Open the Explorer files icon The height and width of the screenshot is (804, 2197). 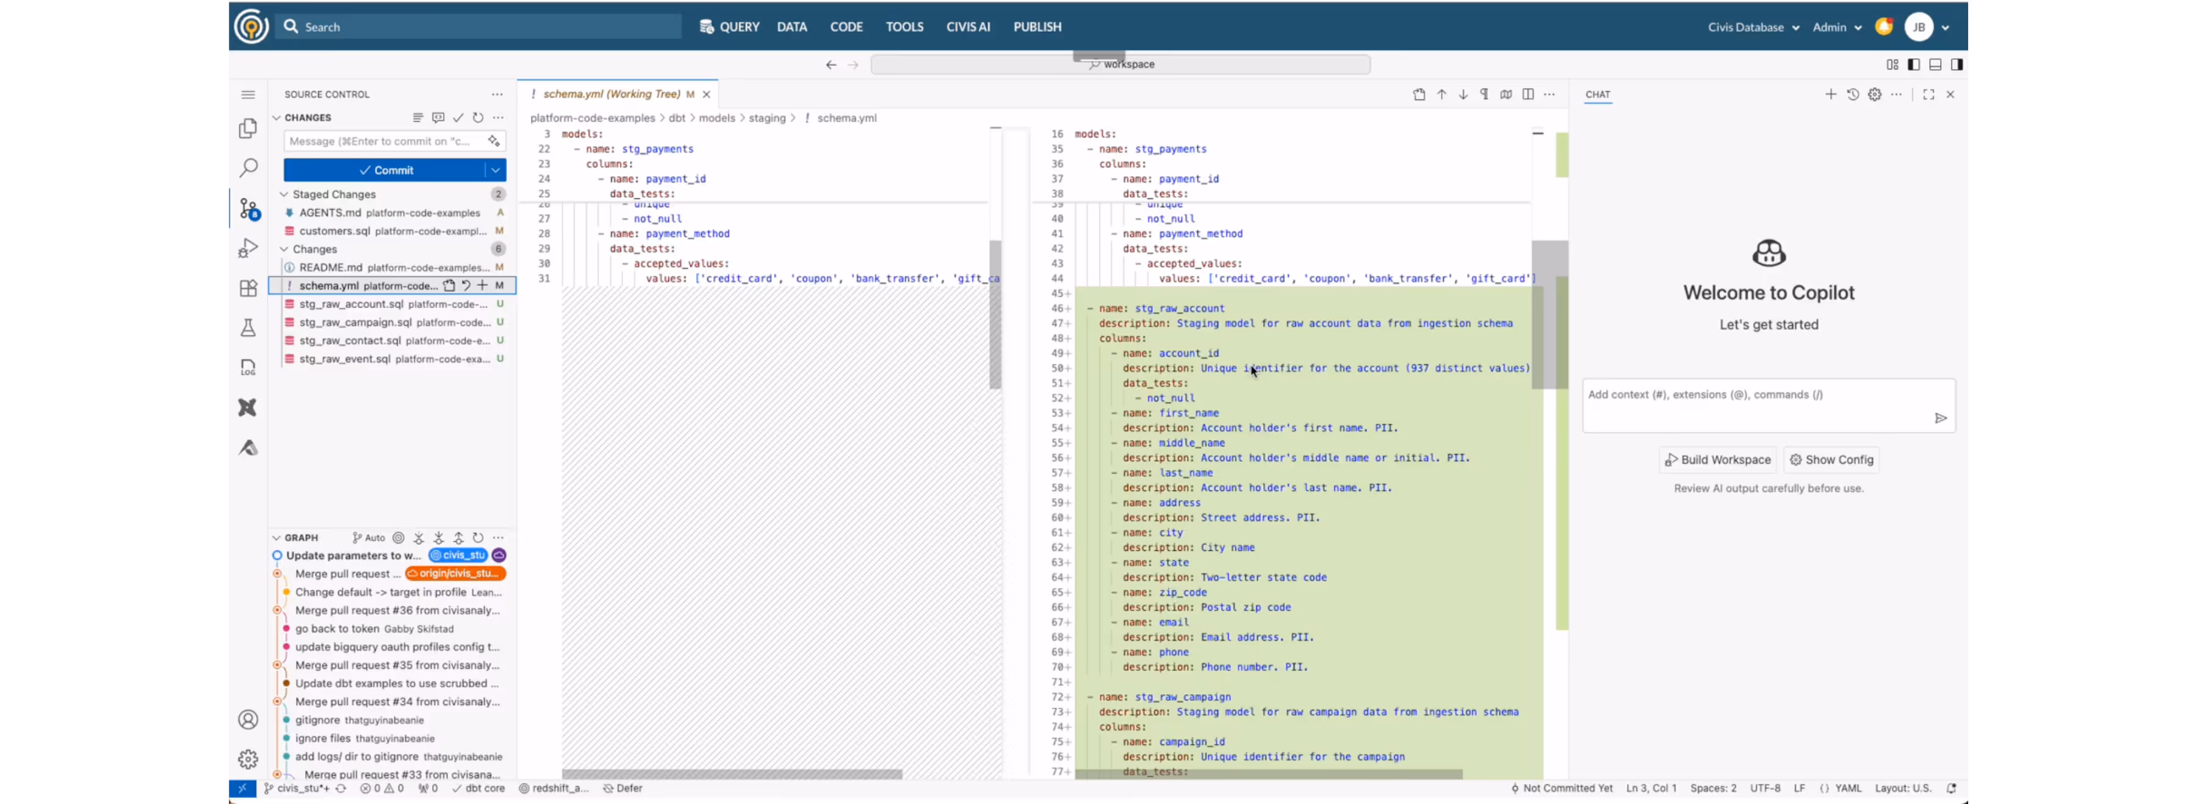pos(248,128)
